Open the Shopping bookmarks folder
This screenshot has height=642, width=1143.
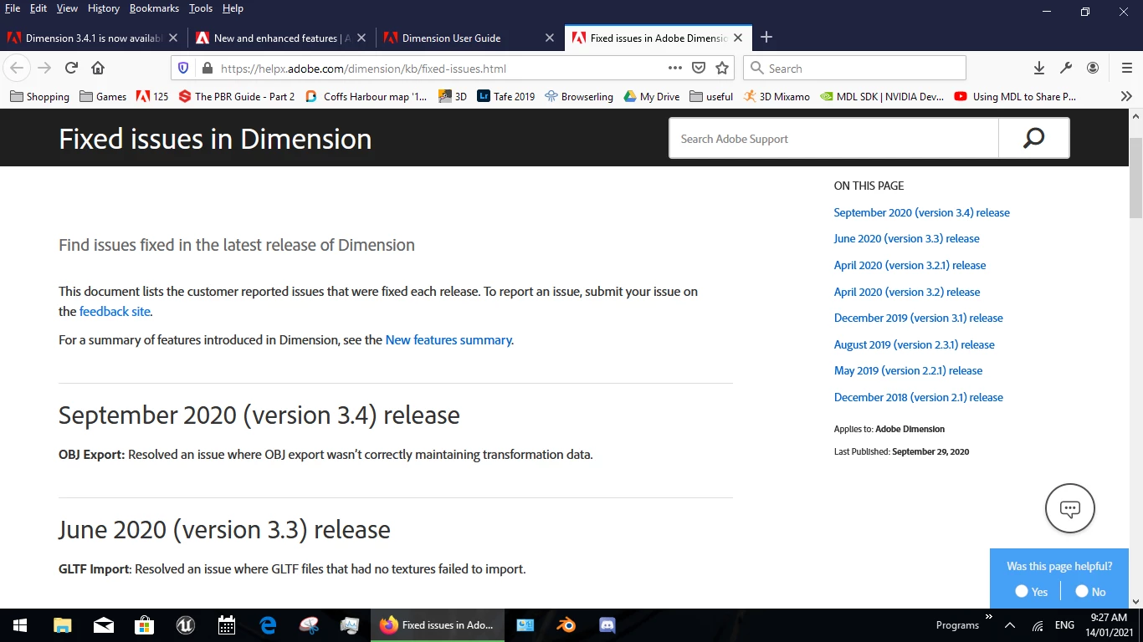[x=39, y=96]
